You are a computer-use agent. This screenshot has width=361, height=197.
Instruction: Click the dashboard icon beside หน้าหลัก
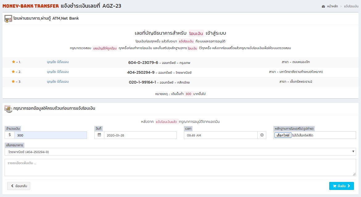coord(323,6)
